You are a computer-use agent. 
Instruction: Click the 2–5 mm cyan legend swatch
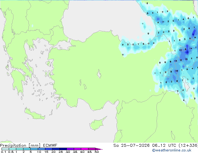[27, 149]
